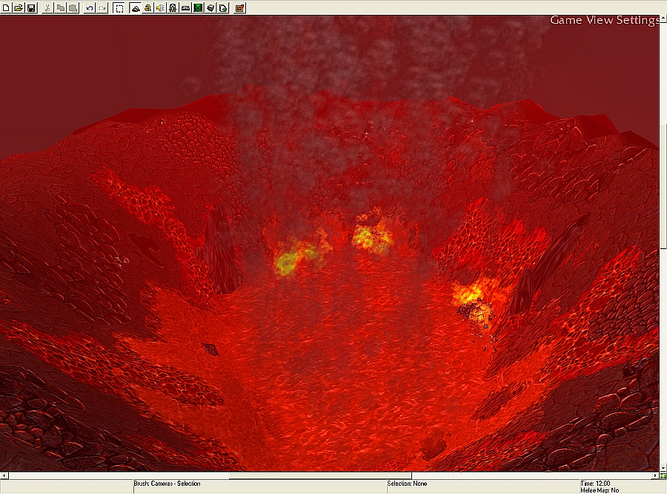
Task: Click the horizontal scrollbar right arrow
Action: tap(655, 475)
